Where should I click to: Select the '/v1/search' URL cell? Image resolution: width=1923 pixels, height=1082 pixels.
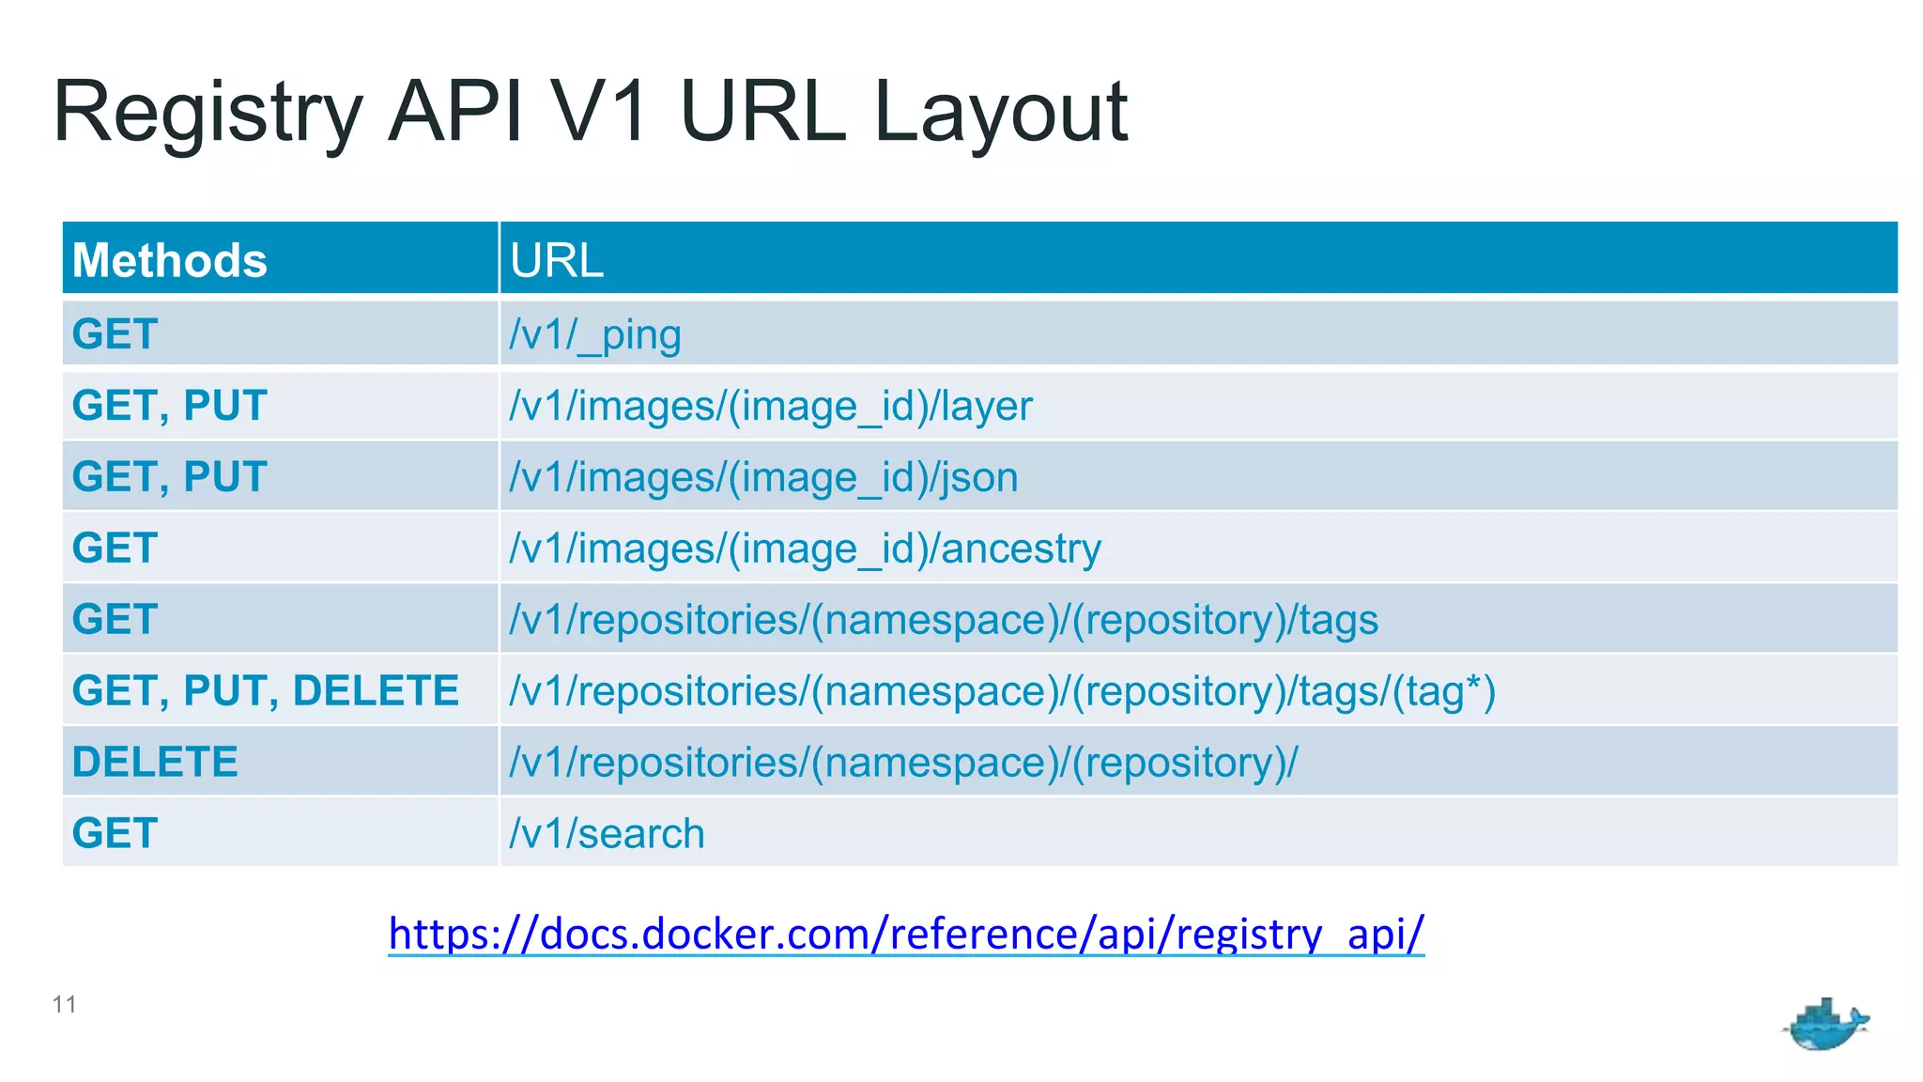[1199, 833]
